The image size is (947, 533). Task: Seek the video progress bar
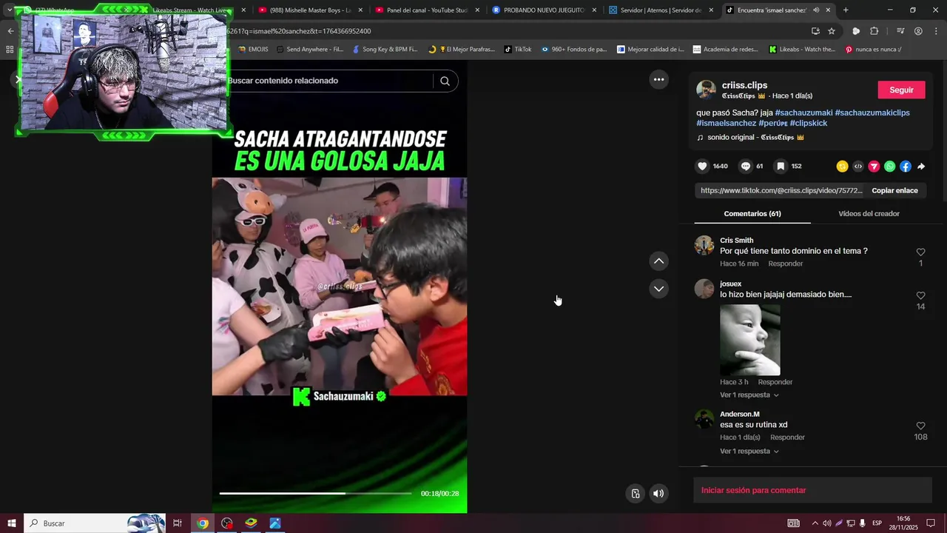pos(315,493)
